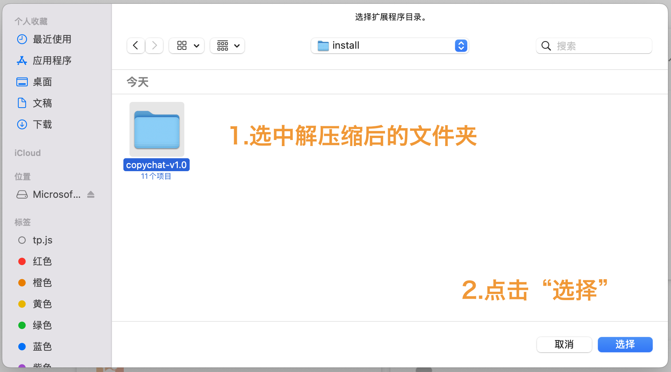
Task: Select the 红色 tag
Action: (x=42, y=261)
